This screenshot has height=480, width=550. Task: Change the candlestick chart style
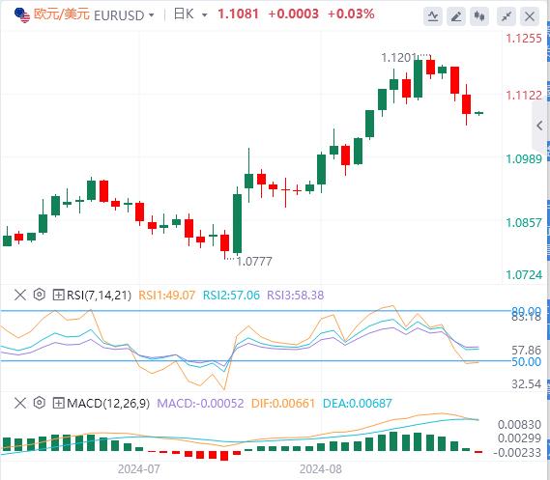pyautogui.click(x=479, y=16)
